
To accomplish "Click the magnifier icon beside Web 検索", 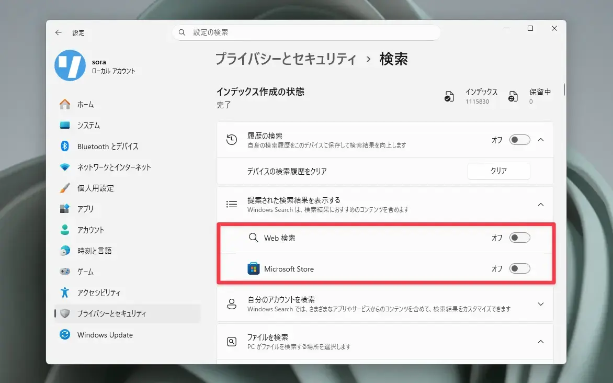I will (x=253, y=238).
